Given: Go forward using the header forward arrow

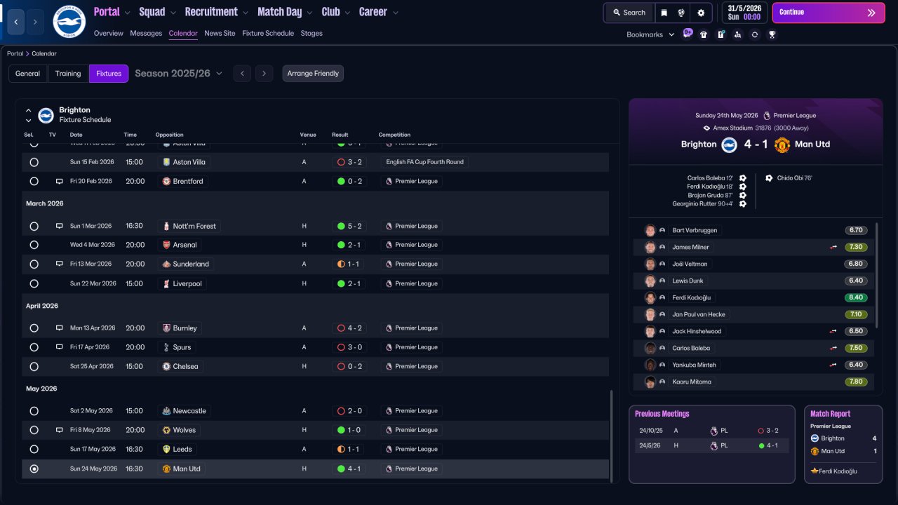Looking at the screenshot, I should pyautogui.click(x=35, y=22).
